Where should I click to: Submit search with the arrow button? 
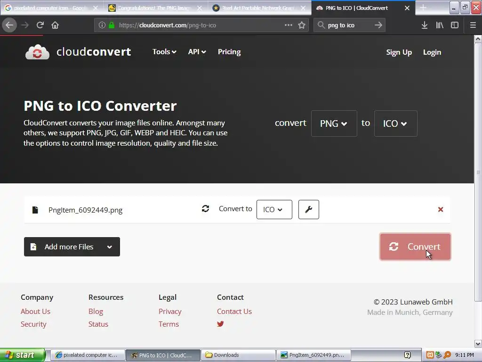pyautogui.click(x=378, y=25)
